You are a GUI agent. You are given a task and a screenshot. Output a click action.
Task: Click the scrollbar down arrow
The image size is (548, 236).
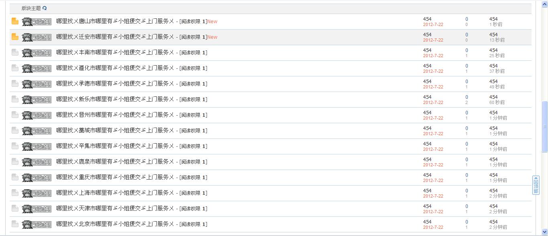pos(544,232)
